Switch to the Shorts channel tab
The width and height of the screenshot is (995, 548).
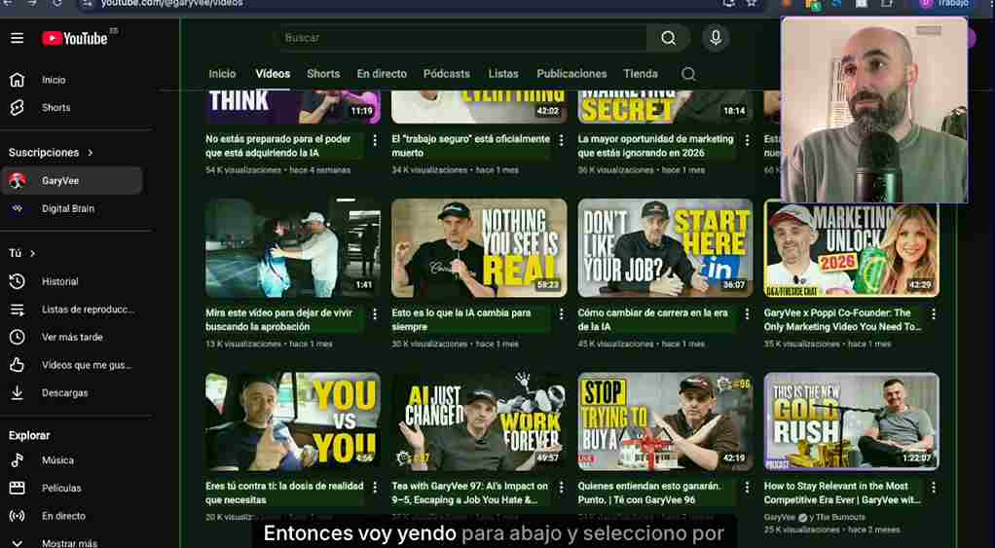click(323, 74)
